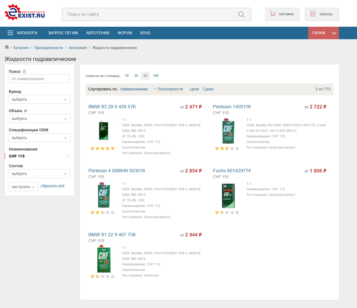Click price от 2 854 ₽
Screen dimensions: 357x308
tap(191, 171)
